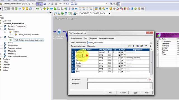179x100 pixels.
Task: Toggle the Output window toolbar icon
Action: (x=41, y=4)
